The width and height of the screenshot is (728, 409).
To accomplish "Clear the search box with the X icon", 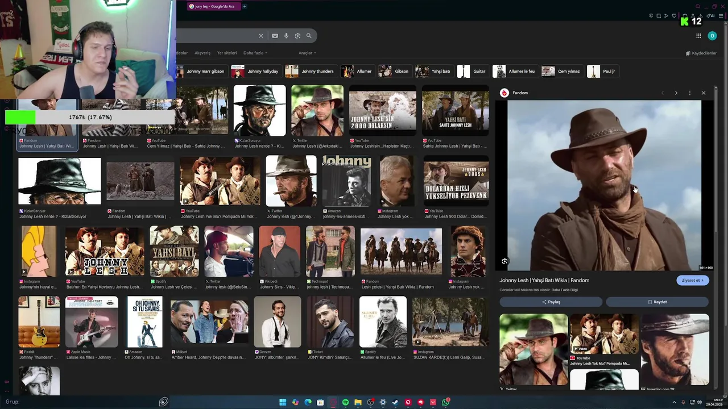I will pyautogui.click(x=261, y=36).
